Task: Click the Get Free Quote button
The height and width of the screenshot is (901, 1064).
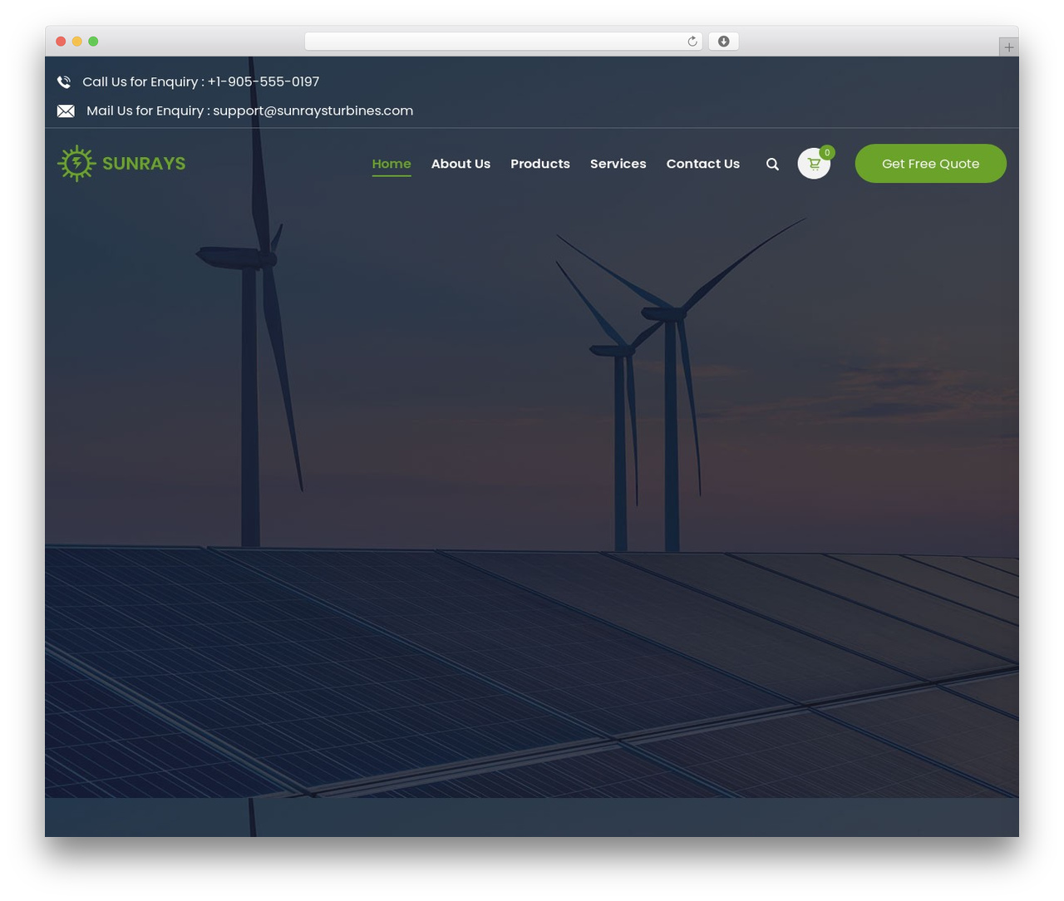Action: [930, 164]
